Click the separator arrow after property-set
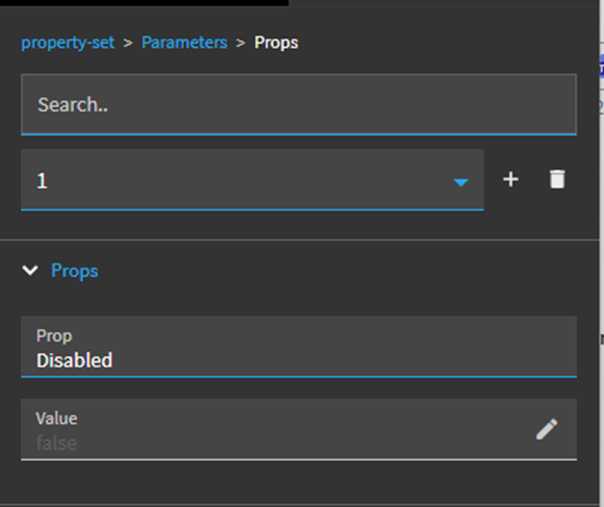The image size is (604, 507). coord(128,43)
